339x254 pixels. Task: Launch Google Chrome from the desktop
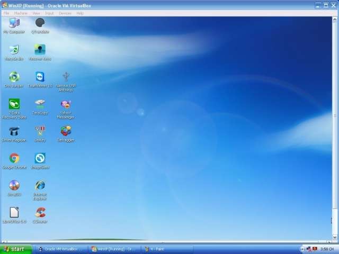click(14, 159)
